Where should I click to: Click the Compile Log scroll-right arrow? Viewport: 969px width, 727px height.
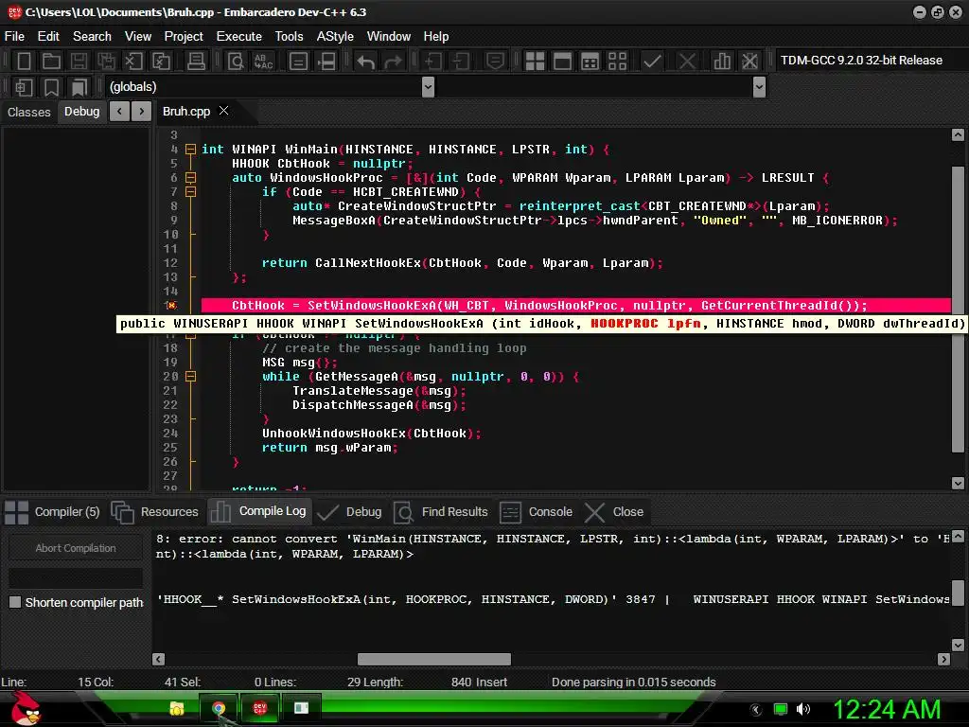pyautogui.click(x=943, y=659)
